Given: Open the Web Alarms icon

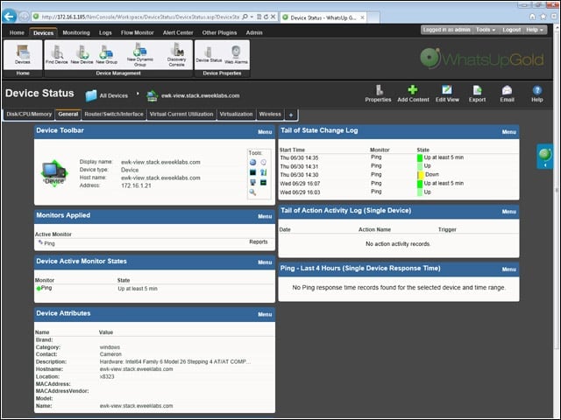Looking at the screenshot, I should [236, 54].
